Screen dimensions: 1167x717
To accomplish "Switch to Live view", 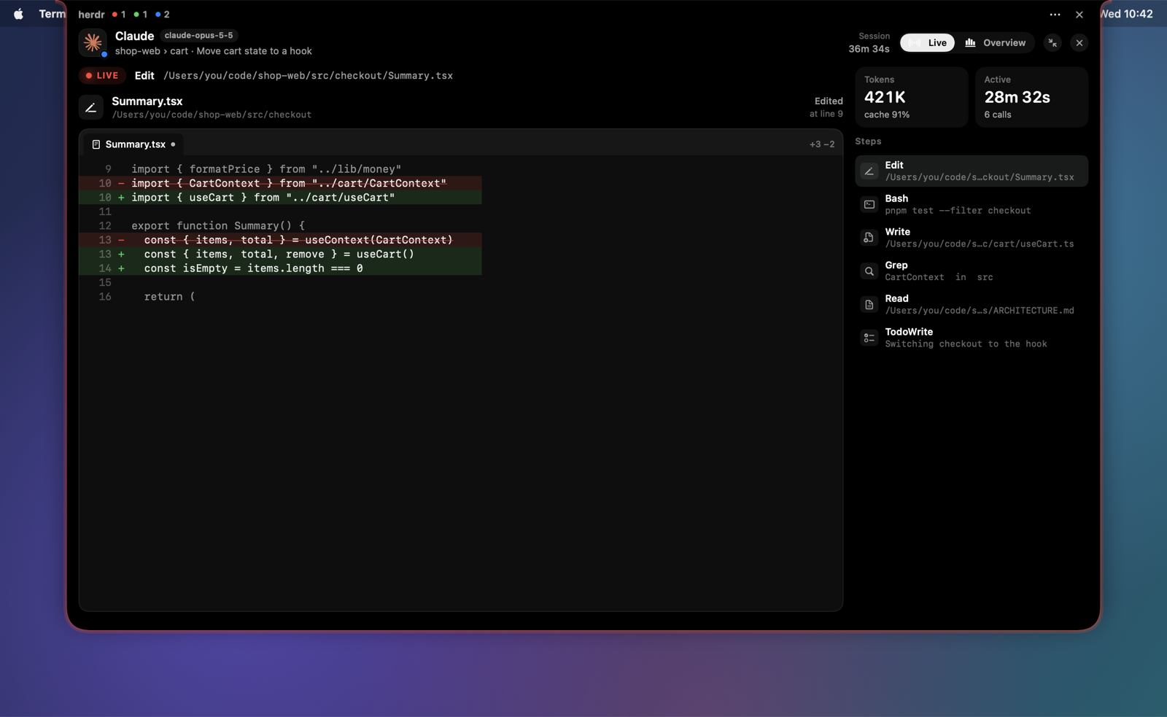I will click(927, 43).
